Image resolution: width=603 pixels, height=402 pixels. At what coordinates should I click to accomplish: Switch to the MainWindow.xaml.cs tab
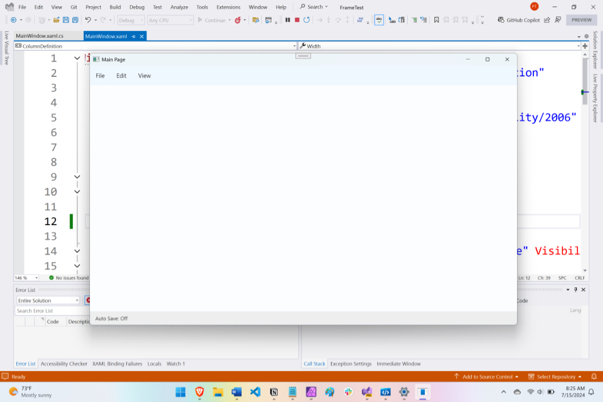(40, 36)
